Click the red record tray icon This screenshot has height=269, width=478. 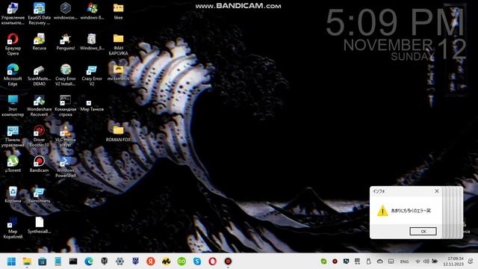click(335, 262)
